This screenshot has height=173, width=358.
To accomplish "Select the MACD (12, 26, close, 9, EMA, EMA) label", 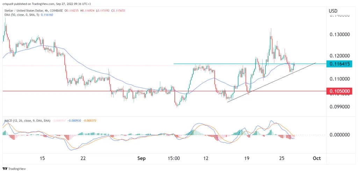I will click(27, 120).
